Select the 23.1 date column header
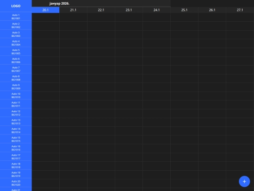This screenshot has height=191, width=254. point(129,10)
